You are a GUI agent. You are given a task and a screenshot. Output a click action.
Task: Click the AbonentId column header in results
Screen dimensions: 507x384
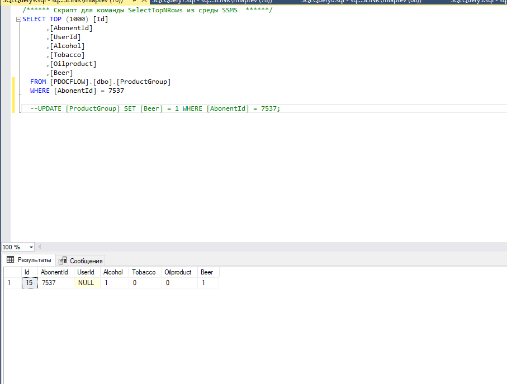56,272
